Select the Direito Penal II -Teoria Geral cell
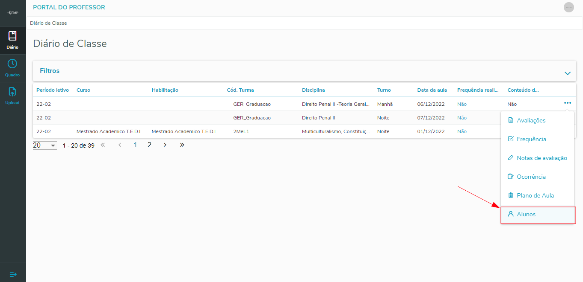The height and width of the screenshot is (282, 583). (336, 104)
